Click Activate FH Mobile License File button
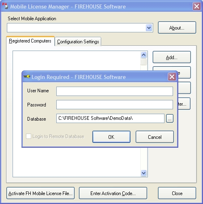Viewport: 203px width, 204px height. 41,193
